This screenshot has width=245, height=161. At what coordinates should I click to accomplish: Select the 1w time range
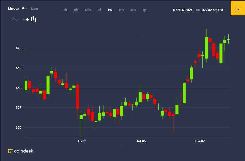[x=110, y=10]
